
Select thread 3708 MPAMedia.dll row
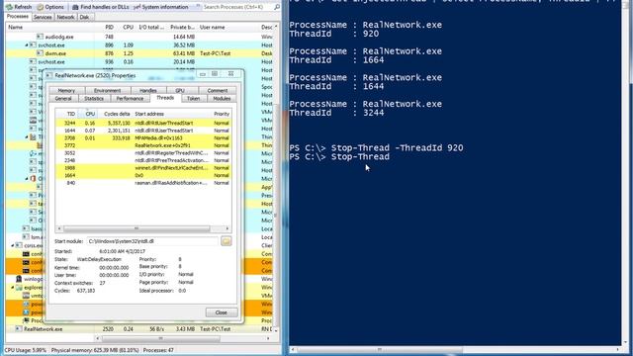[x=143, y=138]
